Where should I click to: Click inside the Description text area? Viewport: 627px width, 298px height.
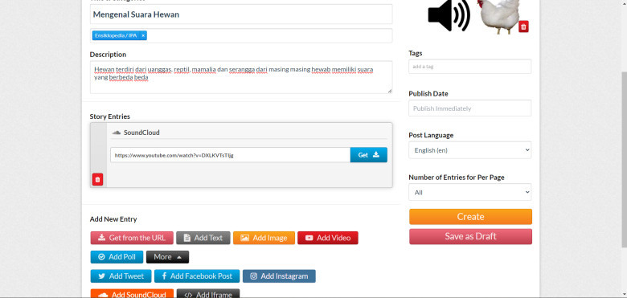(241, 77)
